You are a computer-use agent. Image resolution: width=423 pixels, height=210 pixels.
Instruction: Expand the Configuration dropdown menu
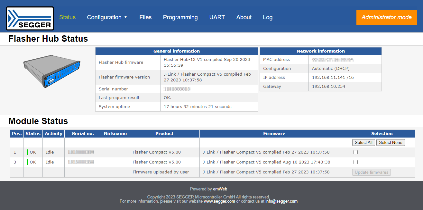pos(107,17)
